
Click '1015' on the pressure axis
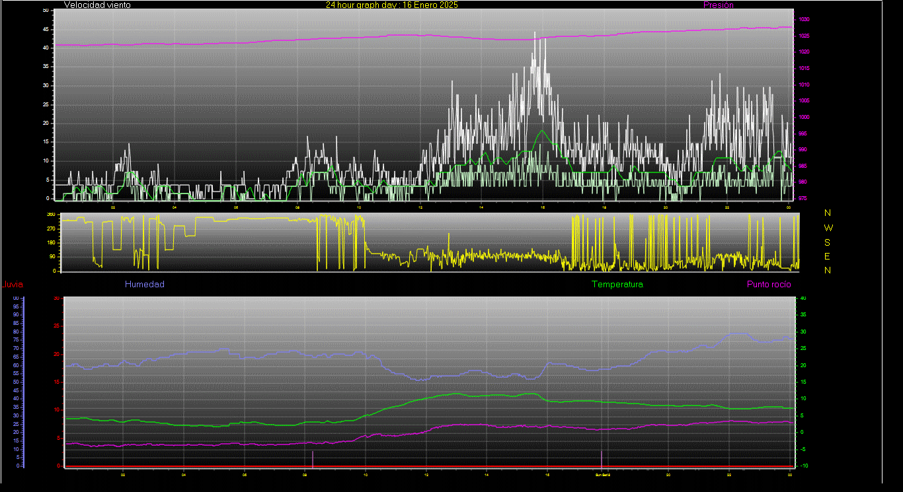click(804, 69)
